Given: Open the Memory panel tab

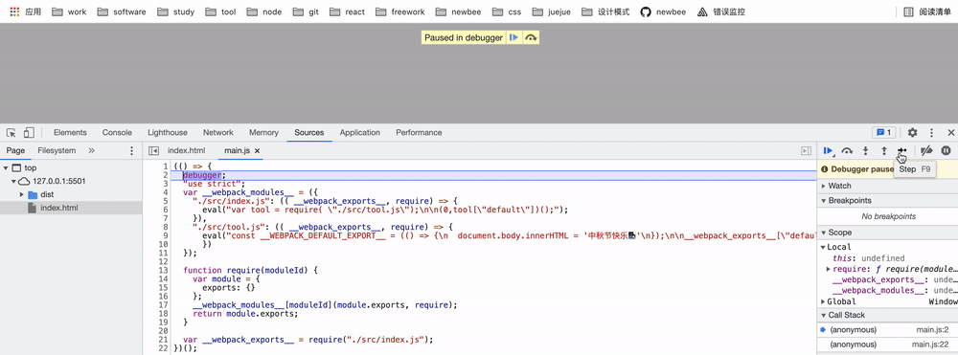Looking at the screenshot, I should pyautogui.click(x=264, y=132).
